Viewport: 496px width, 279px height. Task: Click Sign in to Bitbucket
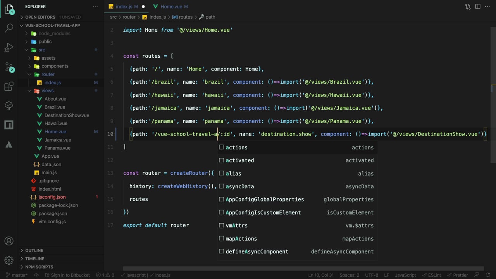click(x=67, y=275)
